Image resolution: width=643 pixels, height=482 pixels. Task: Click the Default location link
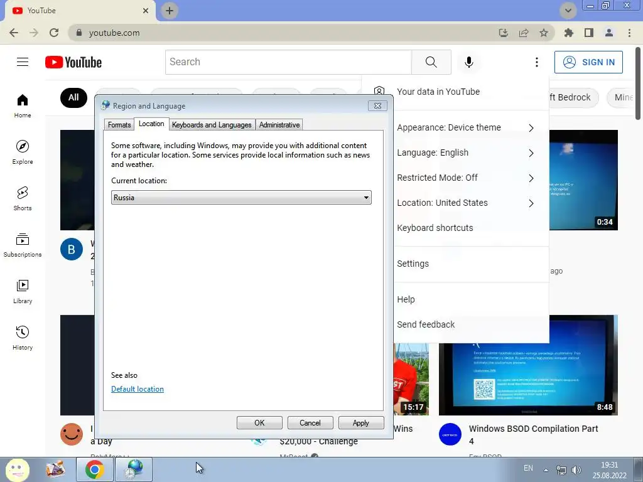click(138, 389)
